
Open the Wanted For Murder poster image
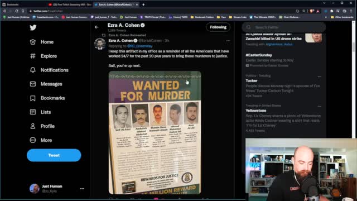click(155, 133)
